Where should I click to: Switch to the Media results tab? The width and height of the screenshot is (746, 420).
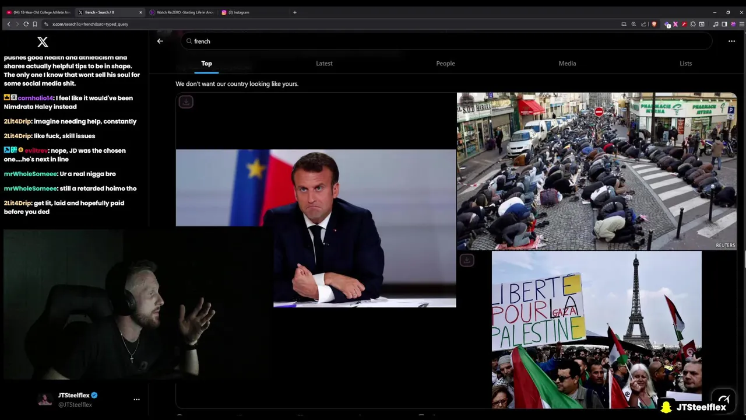(x=567, y=63)
